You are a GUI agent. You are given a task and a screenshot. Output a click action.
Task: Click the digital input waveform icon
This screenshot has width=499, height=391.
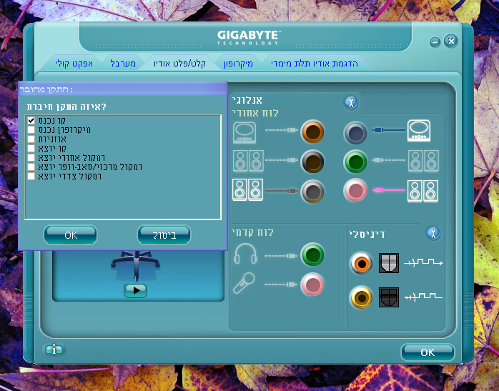click(423, 297)
